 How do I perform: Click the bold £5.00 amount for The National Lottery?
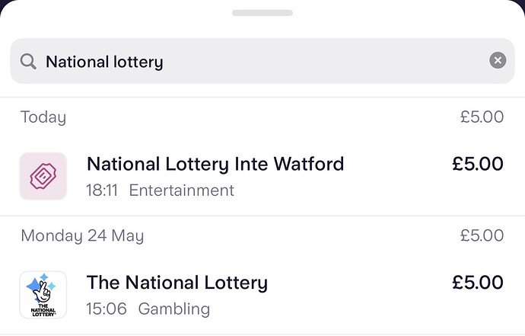(x=477, y=283)
